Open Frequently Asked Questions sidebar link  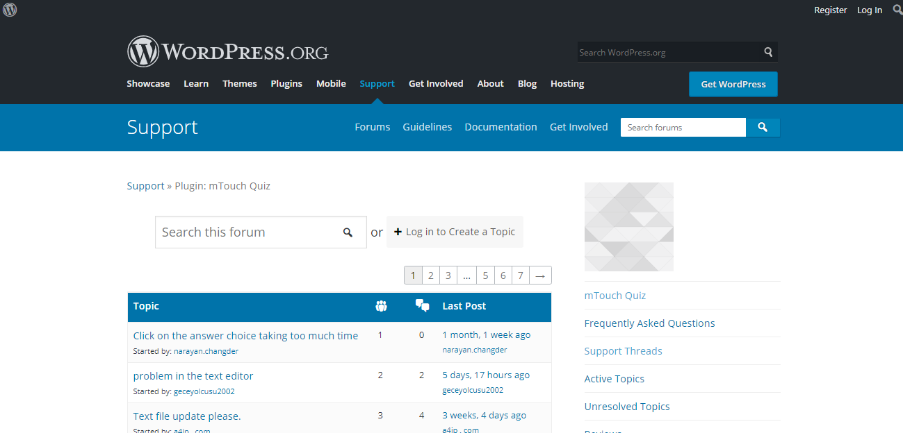[x=649, y=323]
